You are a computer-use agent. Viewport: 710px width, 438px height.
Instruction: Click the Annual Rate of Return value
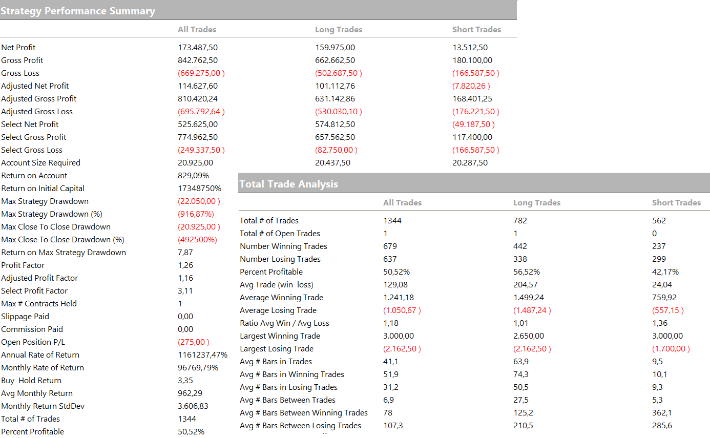[x=202, y=355]
